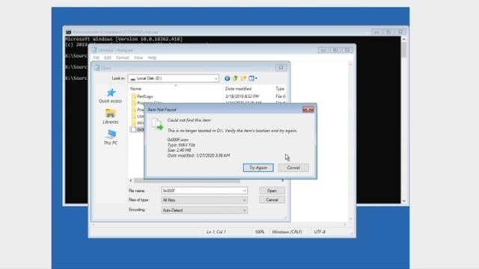Viewport: 479px width, 269px height.
Task: Click 'Could not find this item' text
Action: point(189,120)
